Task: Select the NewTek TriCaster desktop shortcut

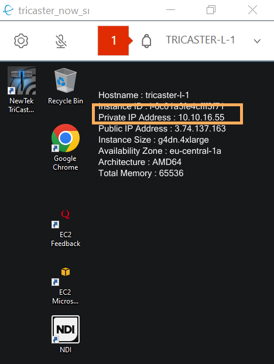Action: [22, 90]
